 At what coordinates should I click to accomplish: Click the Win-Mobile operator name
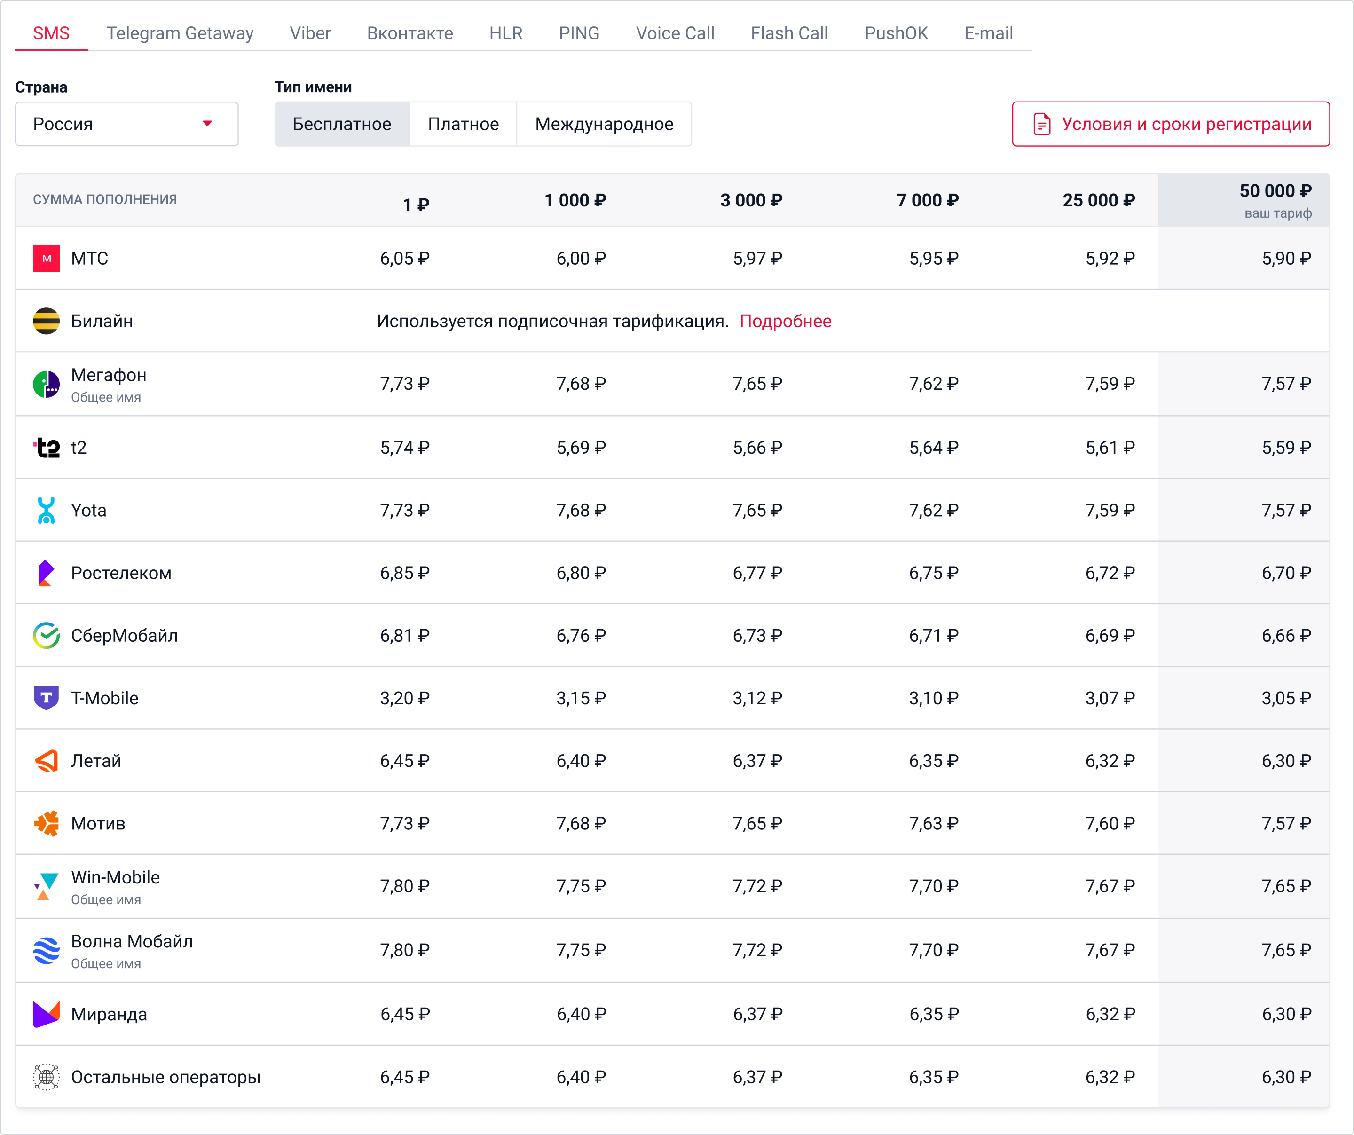[x=115, y=877]
